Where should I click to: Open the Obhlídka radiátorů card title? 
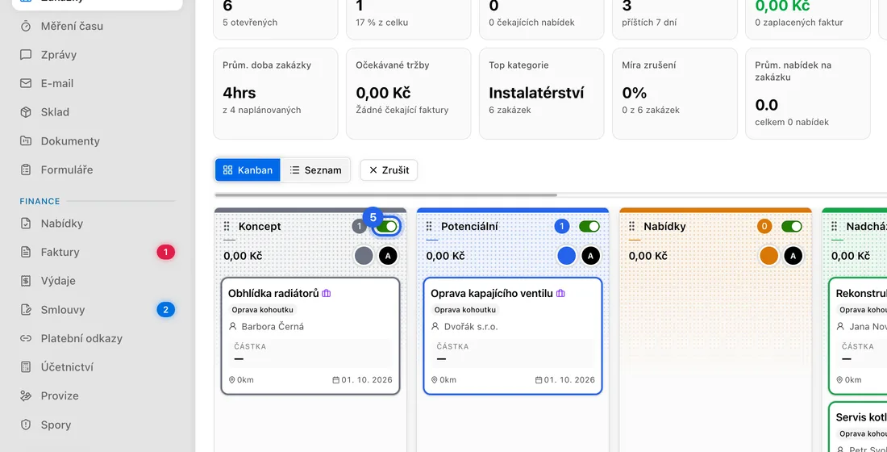(273, 294)
